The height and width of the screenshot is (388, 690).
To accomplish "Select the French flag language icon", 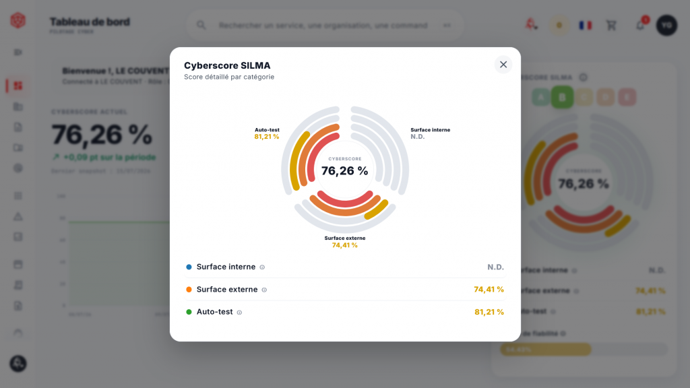I will tap(586, 26).
